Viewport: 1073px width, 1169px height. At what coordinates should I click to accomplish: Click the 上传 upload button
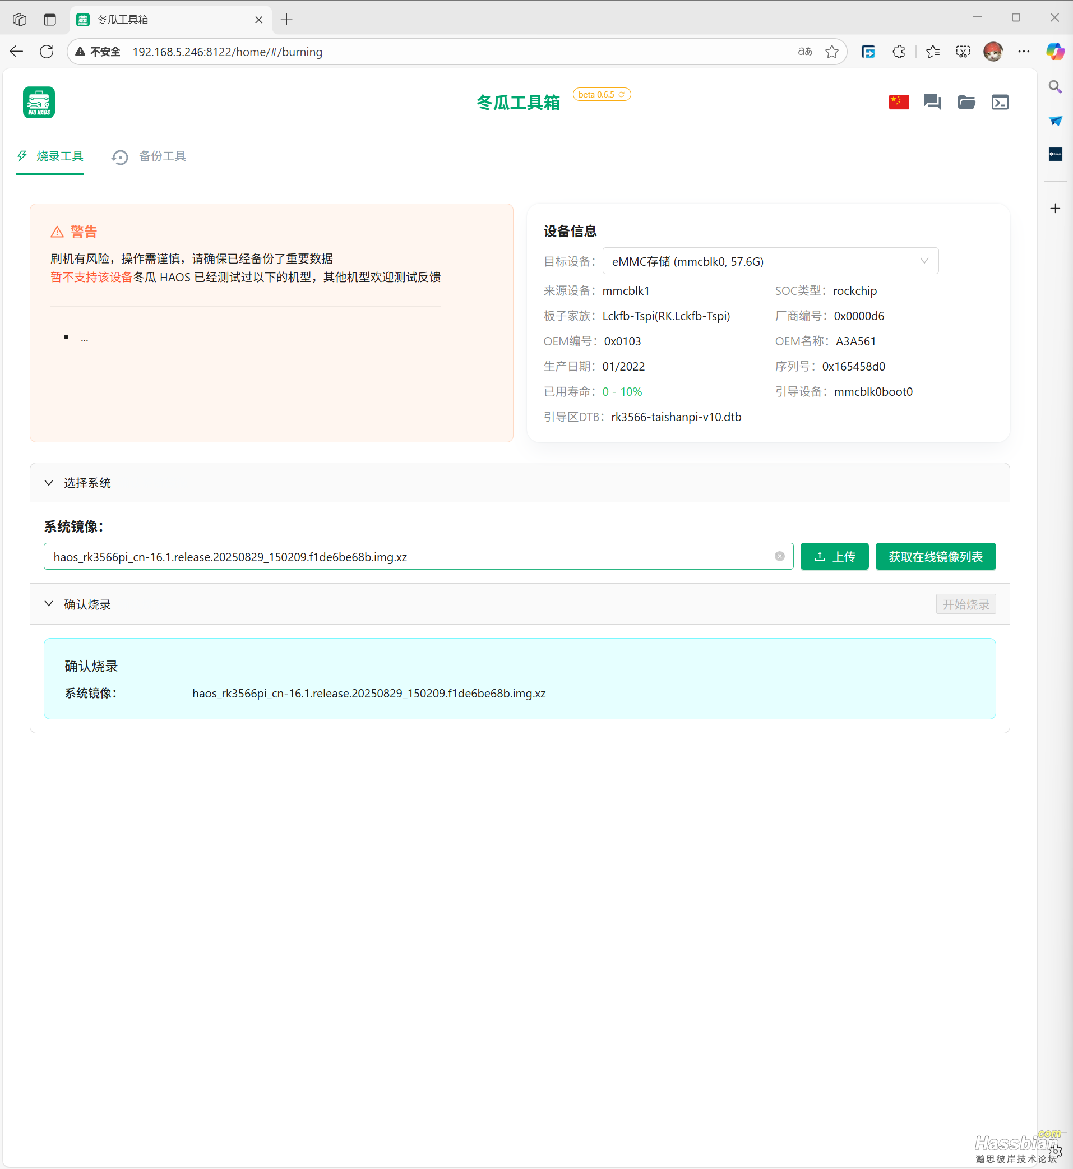pos(834,557)
